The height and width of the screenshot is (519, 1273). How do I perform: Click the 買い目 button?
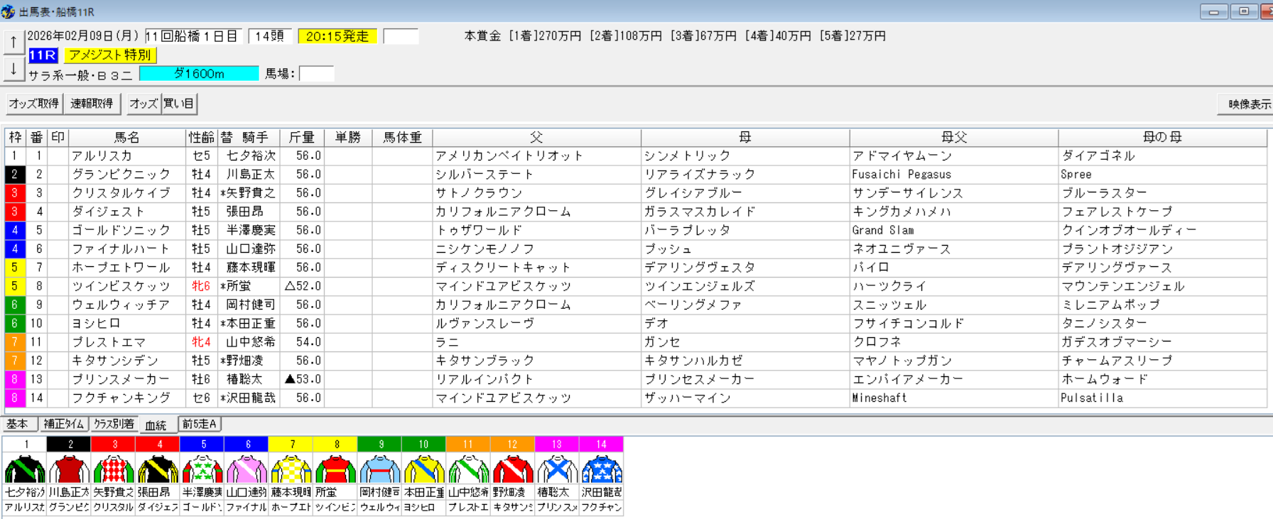tap(179, 104)
